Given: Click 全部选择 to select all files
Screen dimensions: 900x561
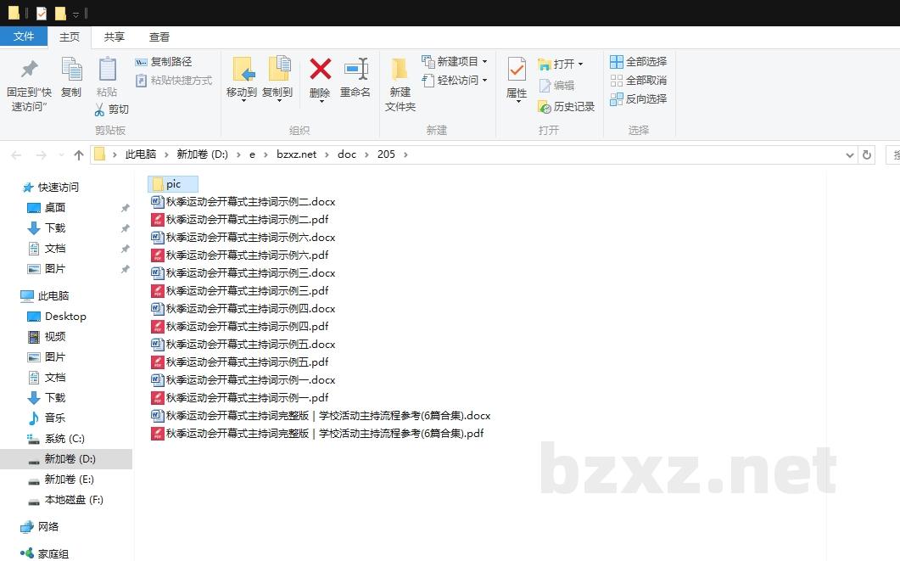Looking at the screenshot, I should click(636, 60).
